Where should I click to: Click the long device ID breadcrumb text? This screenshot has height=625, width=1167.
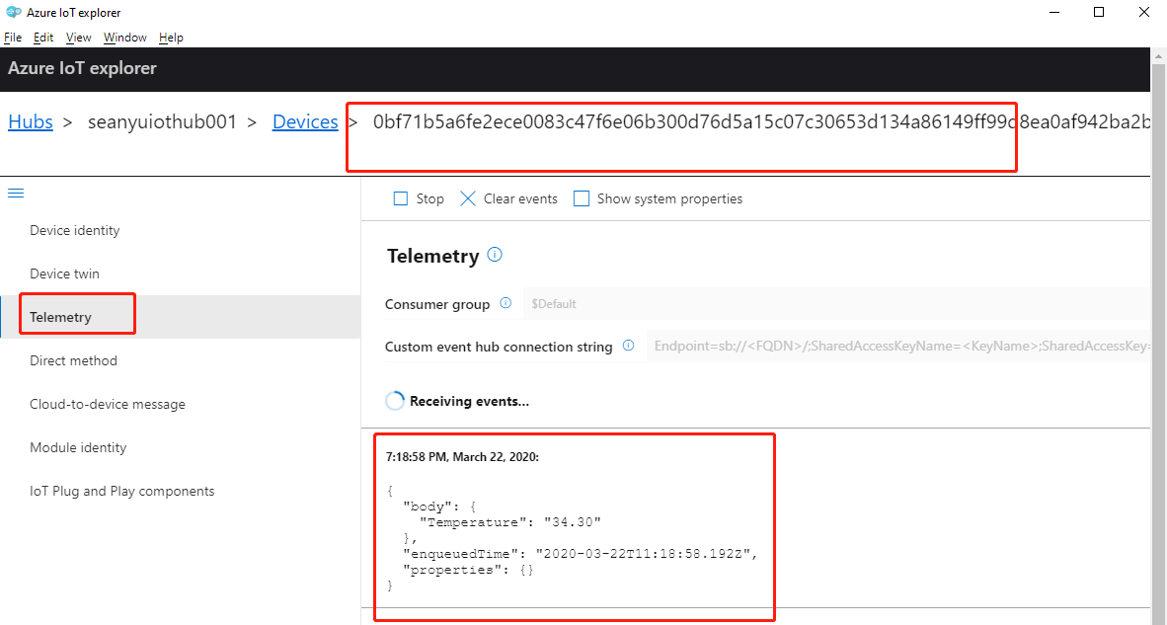coord(762,121)
